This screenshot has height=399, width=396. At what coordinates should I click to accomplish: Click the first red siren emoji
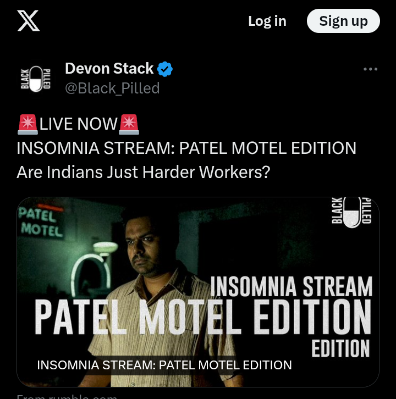[x=28, y=124]
